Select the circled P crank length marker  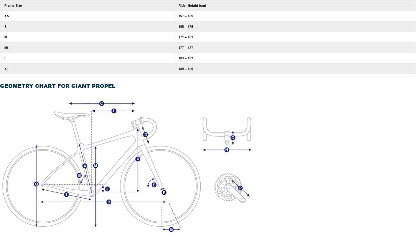[x=240, y=188]
